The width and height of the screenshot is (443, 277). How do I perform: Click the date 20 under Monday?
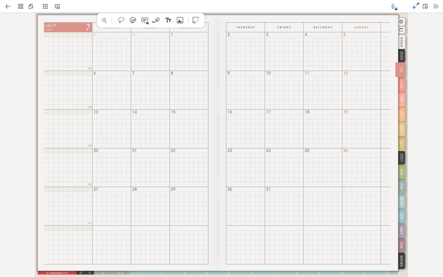coord(96,150)
